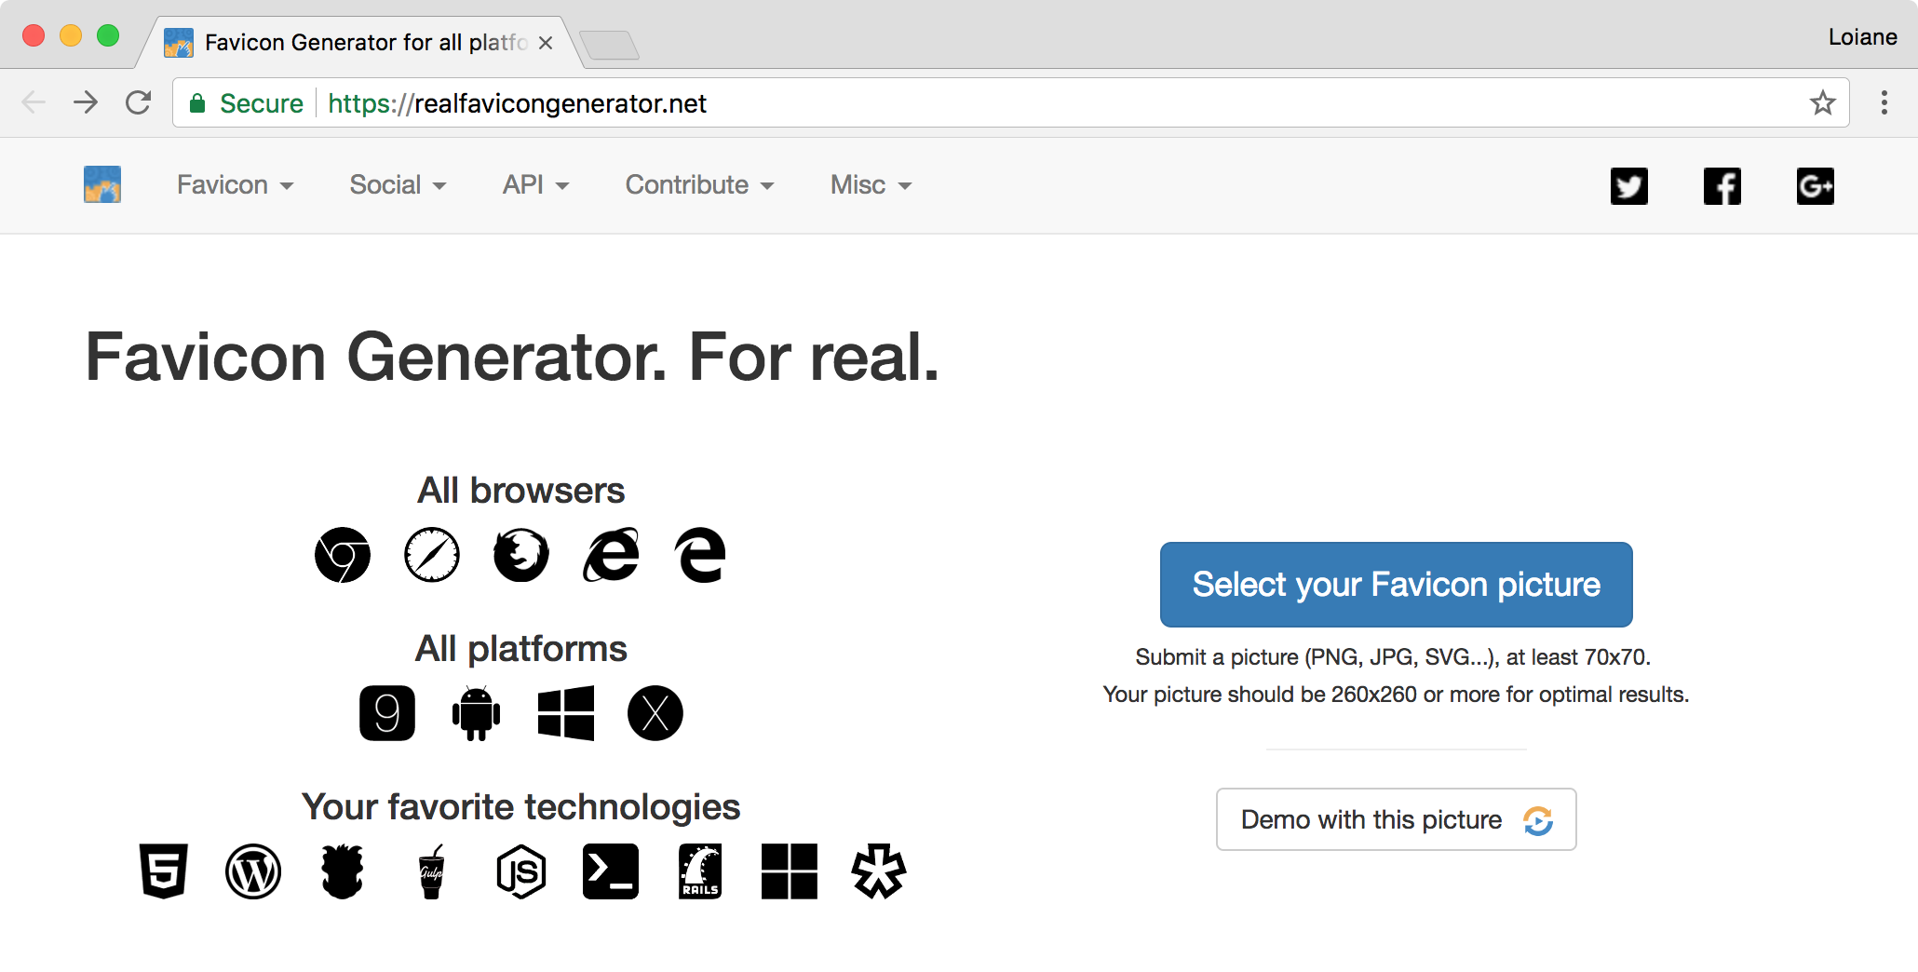The image size is (1918, 972).
Task: Click the Node.js icon
Action: (521, 871)
